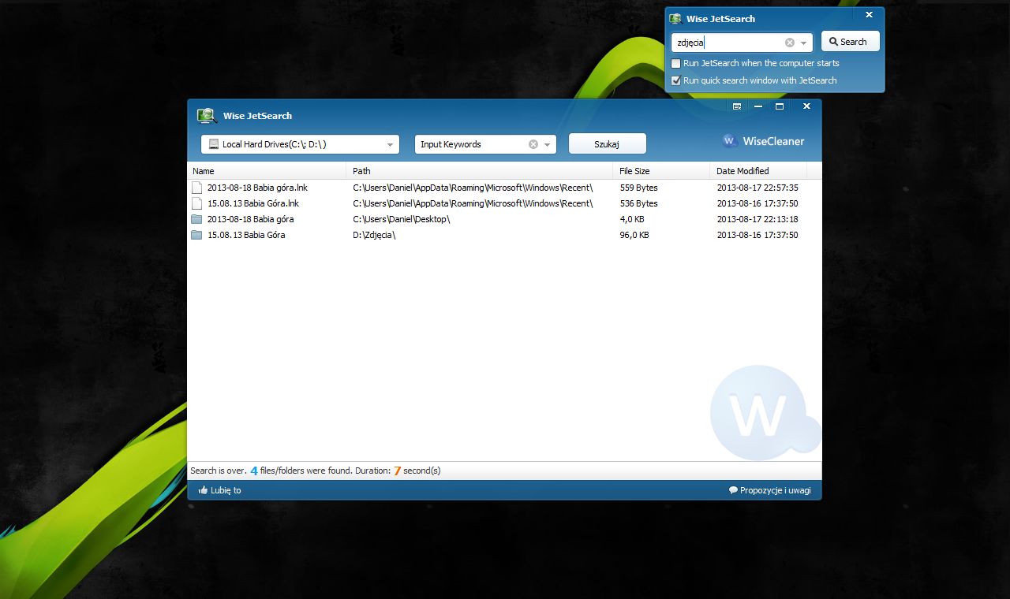Click the '4,0 KB' file size cell

[x=632, y=219]
